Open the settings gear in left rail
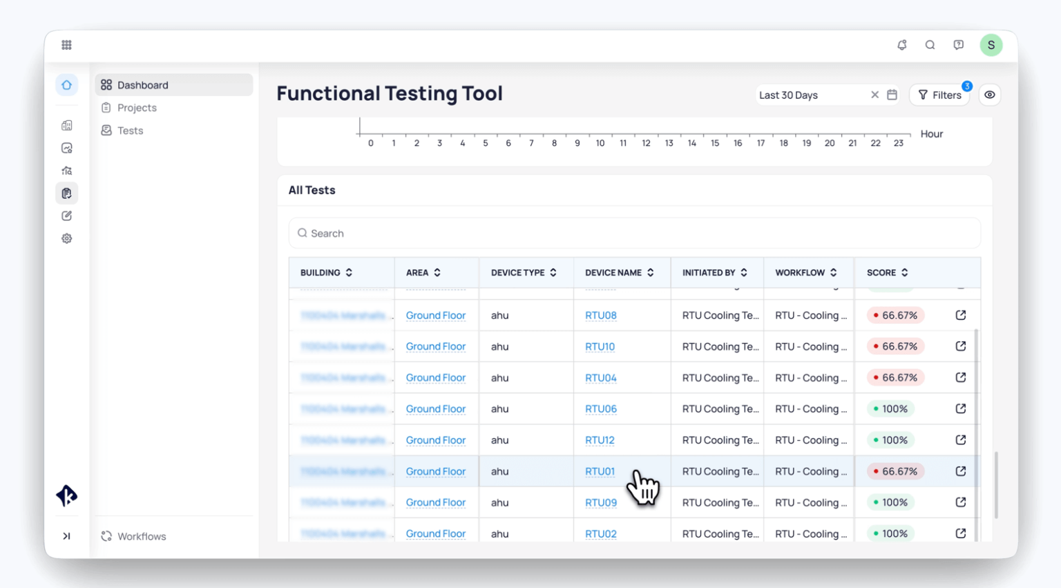Viewport: 1061px width, 588px height. [67, 238]
